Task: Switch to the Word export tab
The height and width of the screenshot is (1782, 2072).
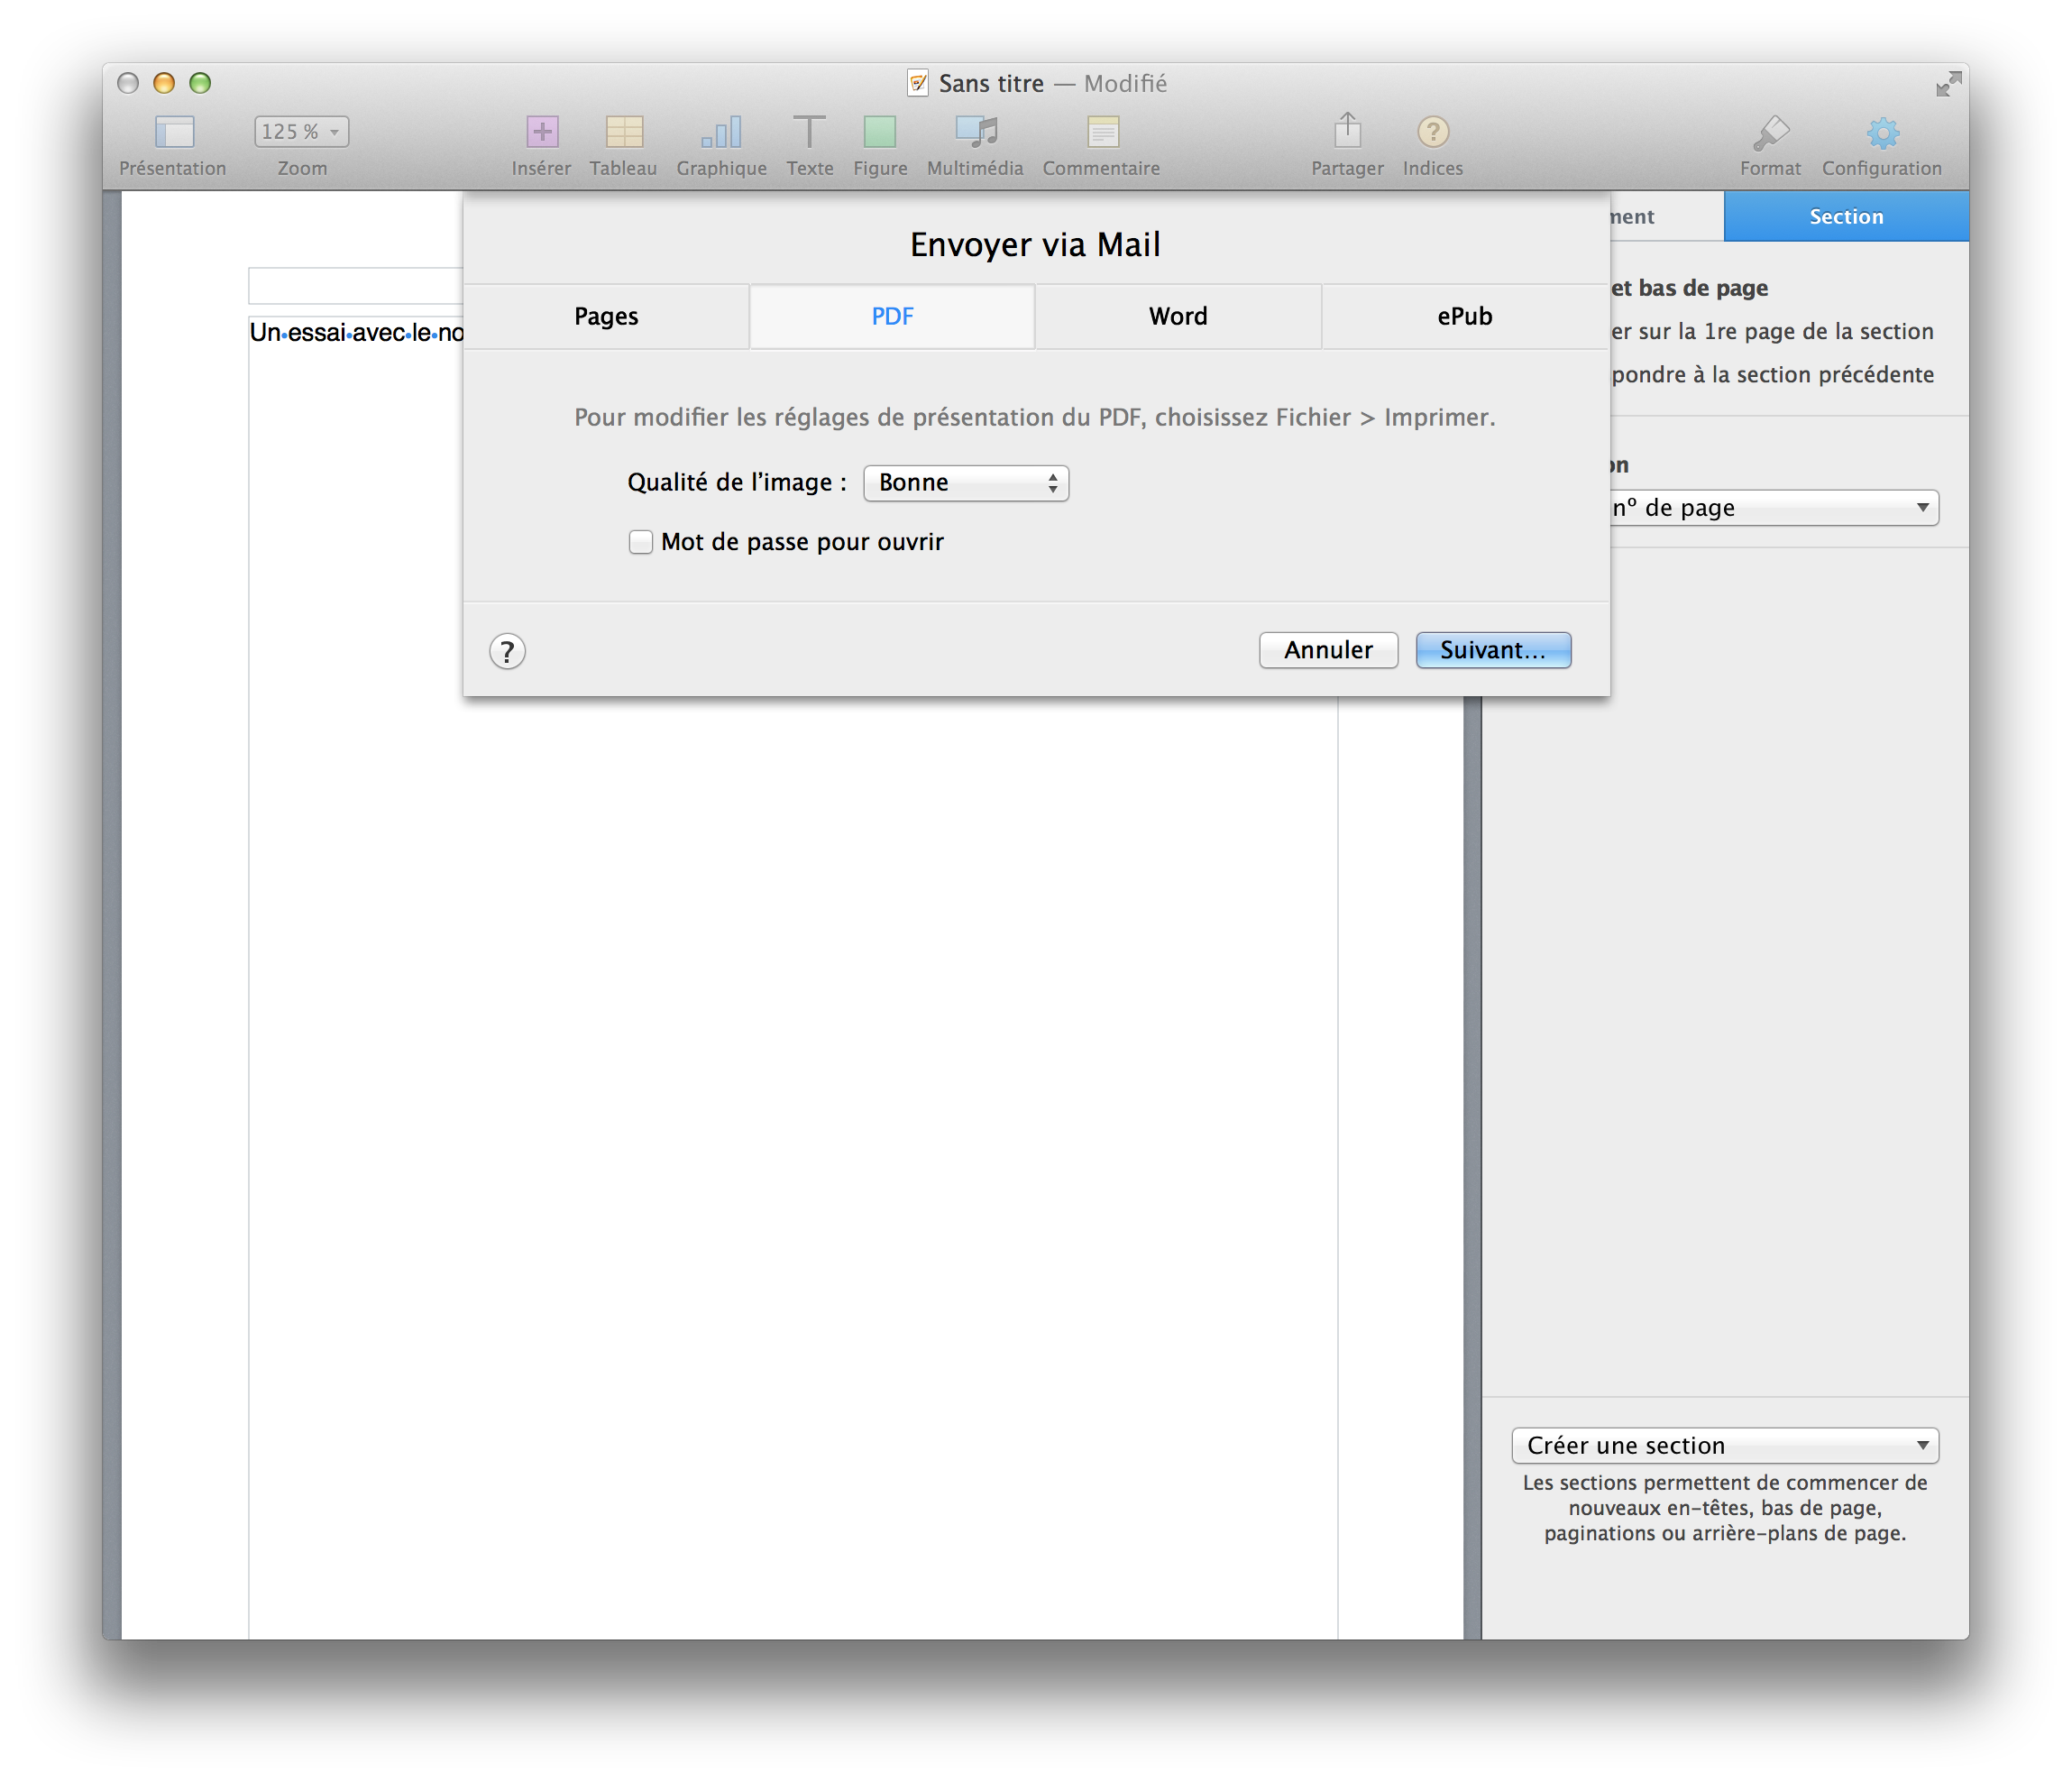Action: point(1178,316)
